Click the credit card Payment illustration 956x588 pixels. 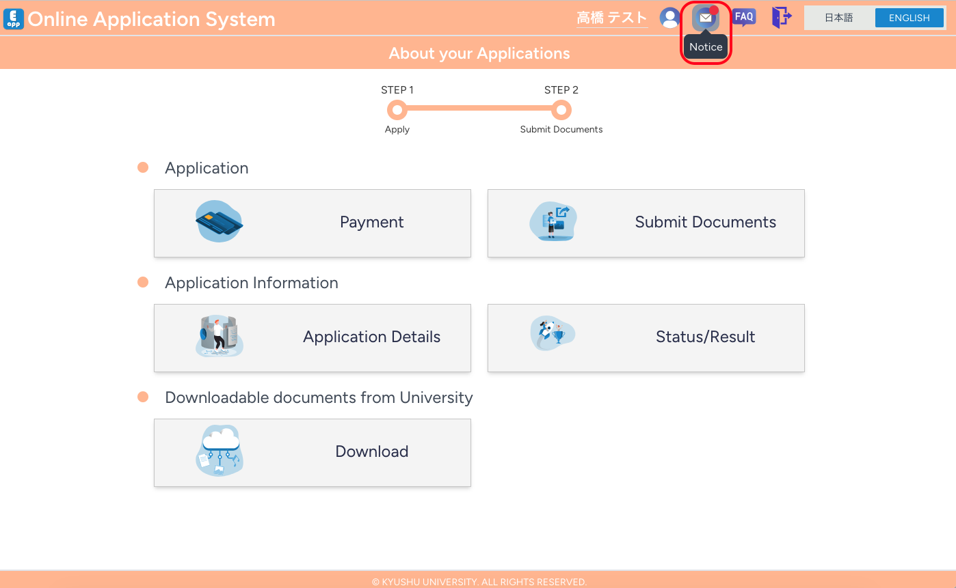(x=220, y=222)
